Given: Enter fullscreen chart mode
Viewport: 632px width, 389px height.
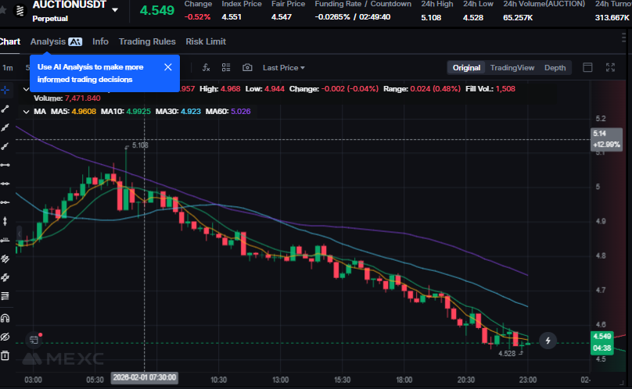Looking at the screenshot, I should pos(610,68).
